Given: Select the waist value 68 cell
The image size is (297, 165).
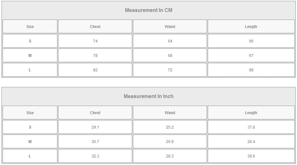Looking at the screenshot, I should coord(170,56).
